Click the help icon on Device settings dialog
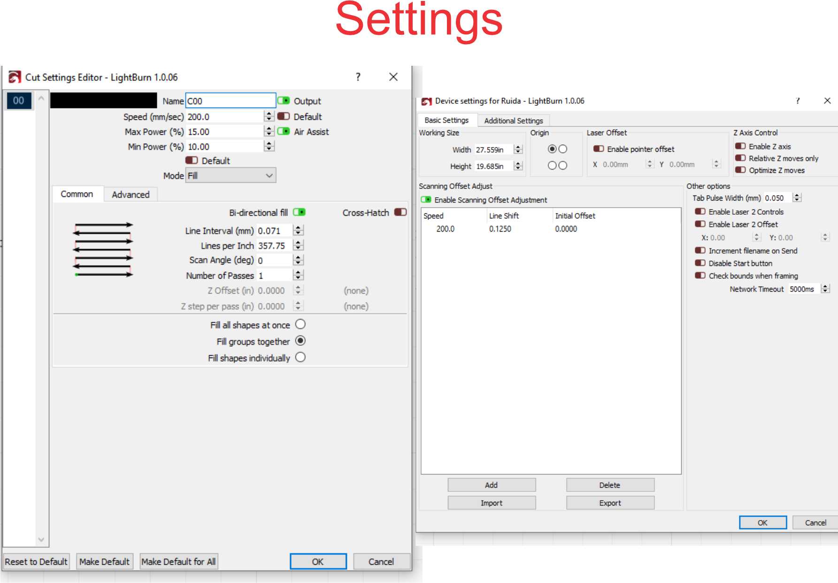Screen dimensions: 838x583 [797, 101]
